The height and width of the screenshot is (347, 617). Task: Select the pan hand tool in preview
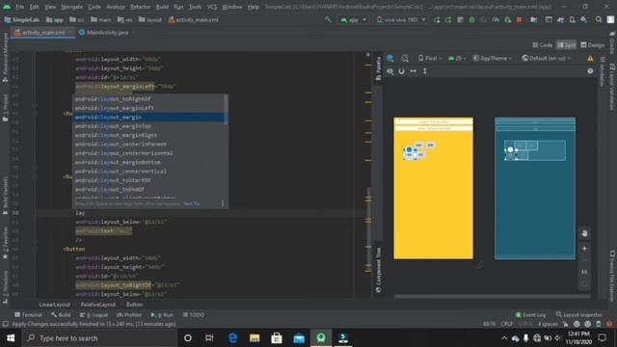[x=584, y=233]
